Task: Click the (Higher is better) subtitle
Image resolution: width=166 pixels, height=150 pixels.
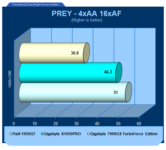Action: [87, 20]
